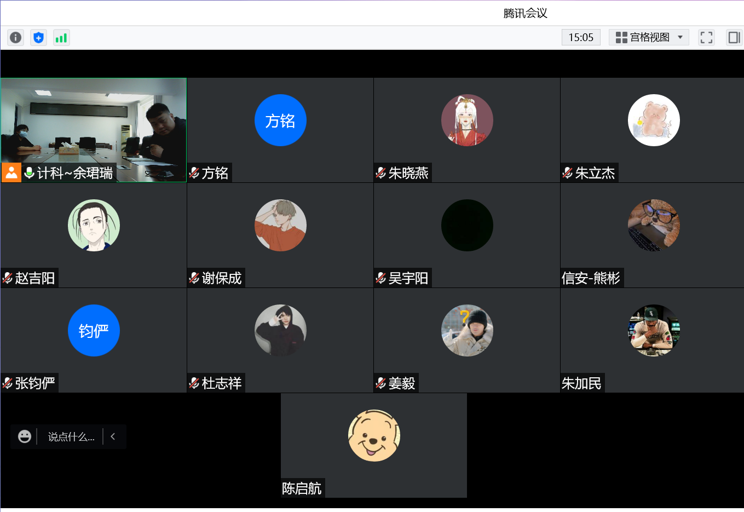Click the profile avatar icon on 余珺瑞's tile
This screenshot has height=512, width=744.
(x=11, y=173)
